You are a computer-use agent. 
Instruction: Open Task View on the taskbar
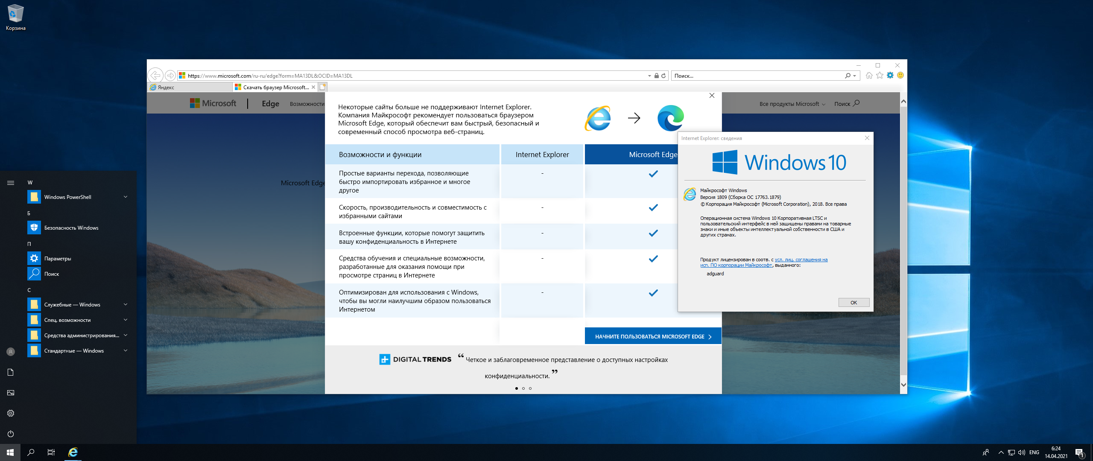tap(51, 452)
